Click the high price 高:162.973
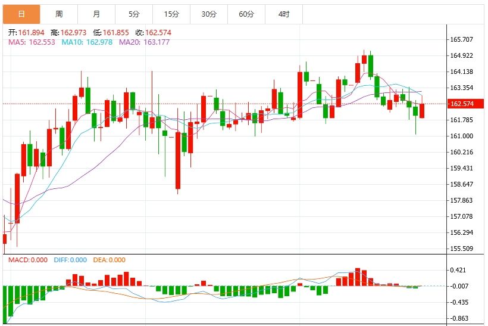The height and width of the screenshot is (326, 488). tap(68, 32)
